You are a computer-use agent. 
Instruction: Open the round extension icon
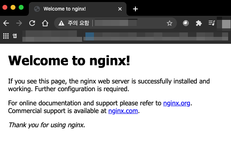coord(186,23)
